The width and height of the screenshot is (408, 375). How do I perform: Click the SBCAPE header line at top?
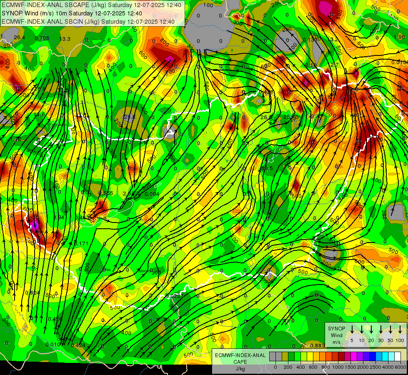[91, 5]
